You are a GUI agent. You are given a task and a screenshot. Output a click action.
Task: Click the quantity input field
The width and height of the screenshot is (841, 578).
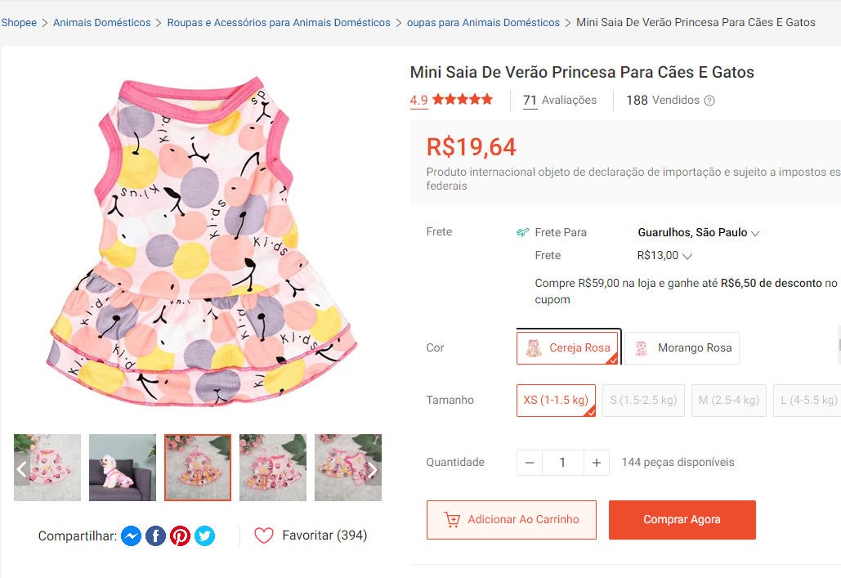(x=562, y=463)
